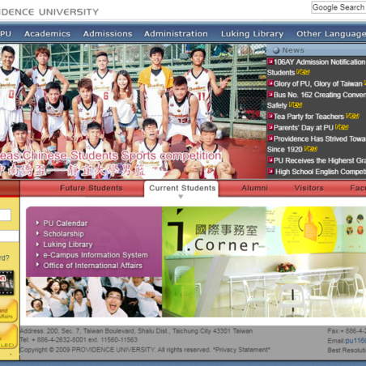Click arrow icon beside 106AY Admission news

tap(270, 62)
